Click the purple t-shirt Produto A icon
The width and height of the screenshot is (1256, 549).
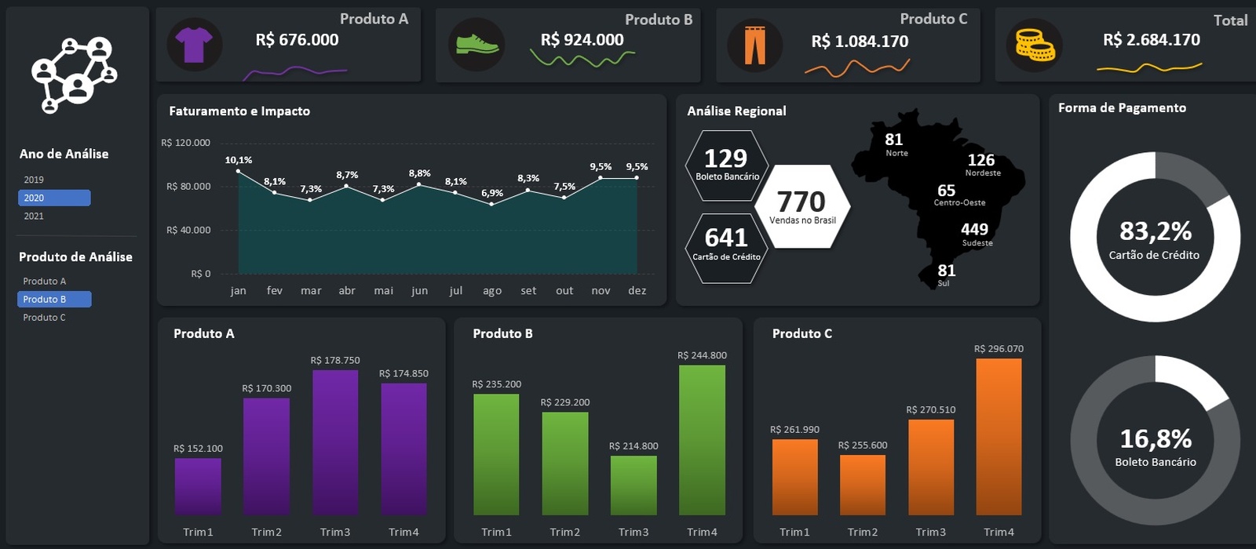pos(194,45)
